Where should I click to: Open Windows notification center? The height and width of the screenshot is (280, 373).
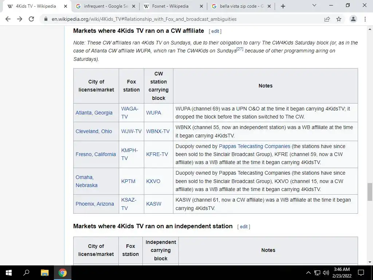point(361,273)
